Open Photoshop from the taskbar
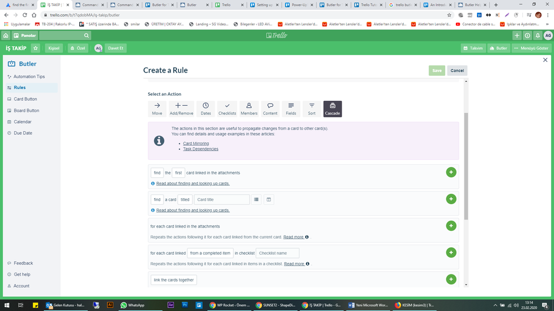This screenshot has width=554, height=311. pyautogui.click(x=185, y=305)
